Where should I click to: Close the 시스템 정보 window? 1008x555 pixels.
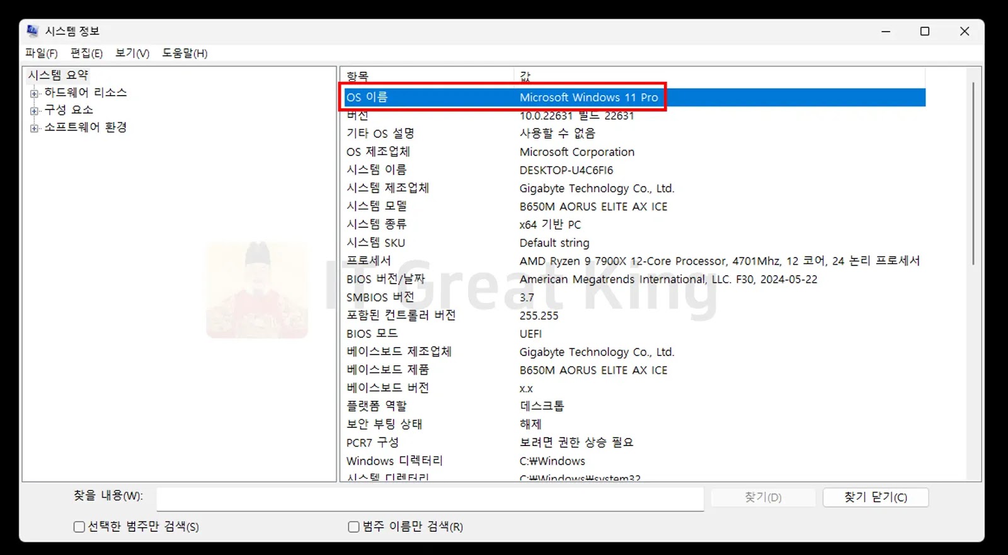click(x=965, y=31)
